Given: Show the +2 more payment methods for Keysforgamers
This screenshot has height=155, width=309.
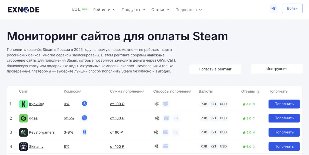Looking at the screenshot, I should pyautogui.click(x=175, y=132).
